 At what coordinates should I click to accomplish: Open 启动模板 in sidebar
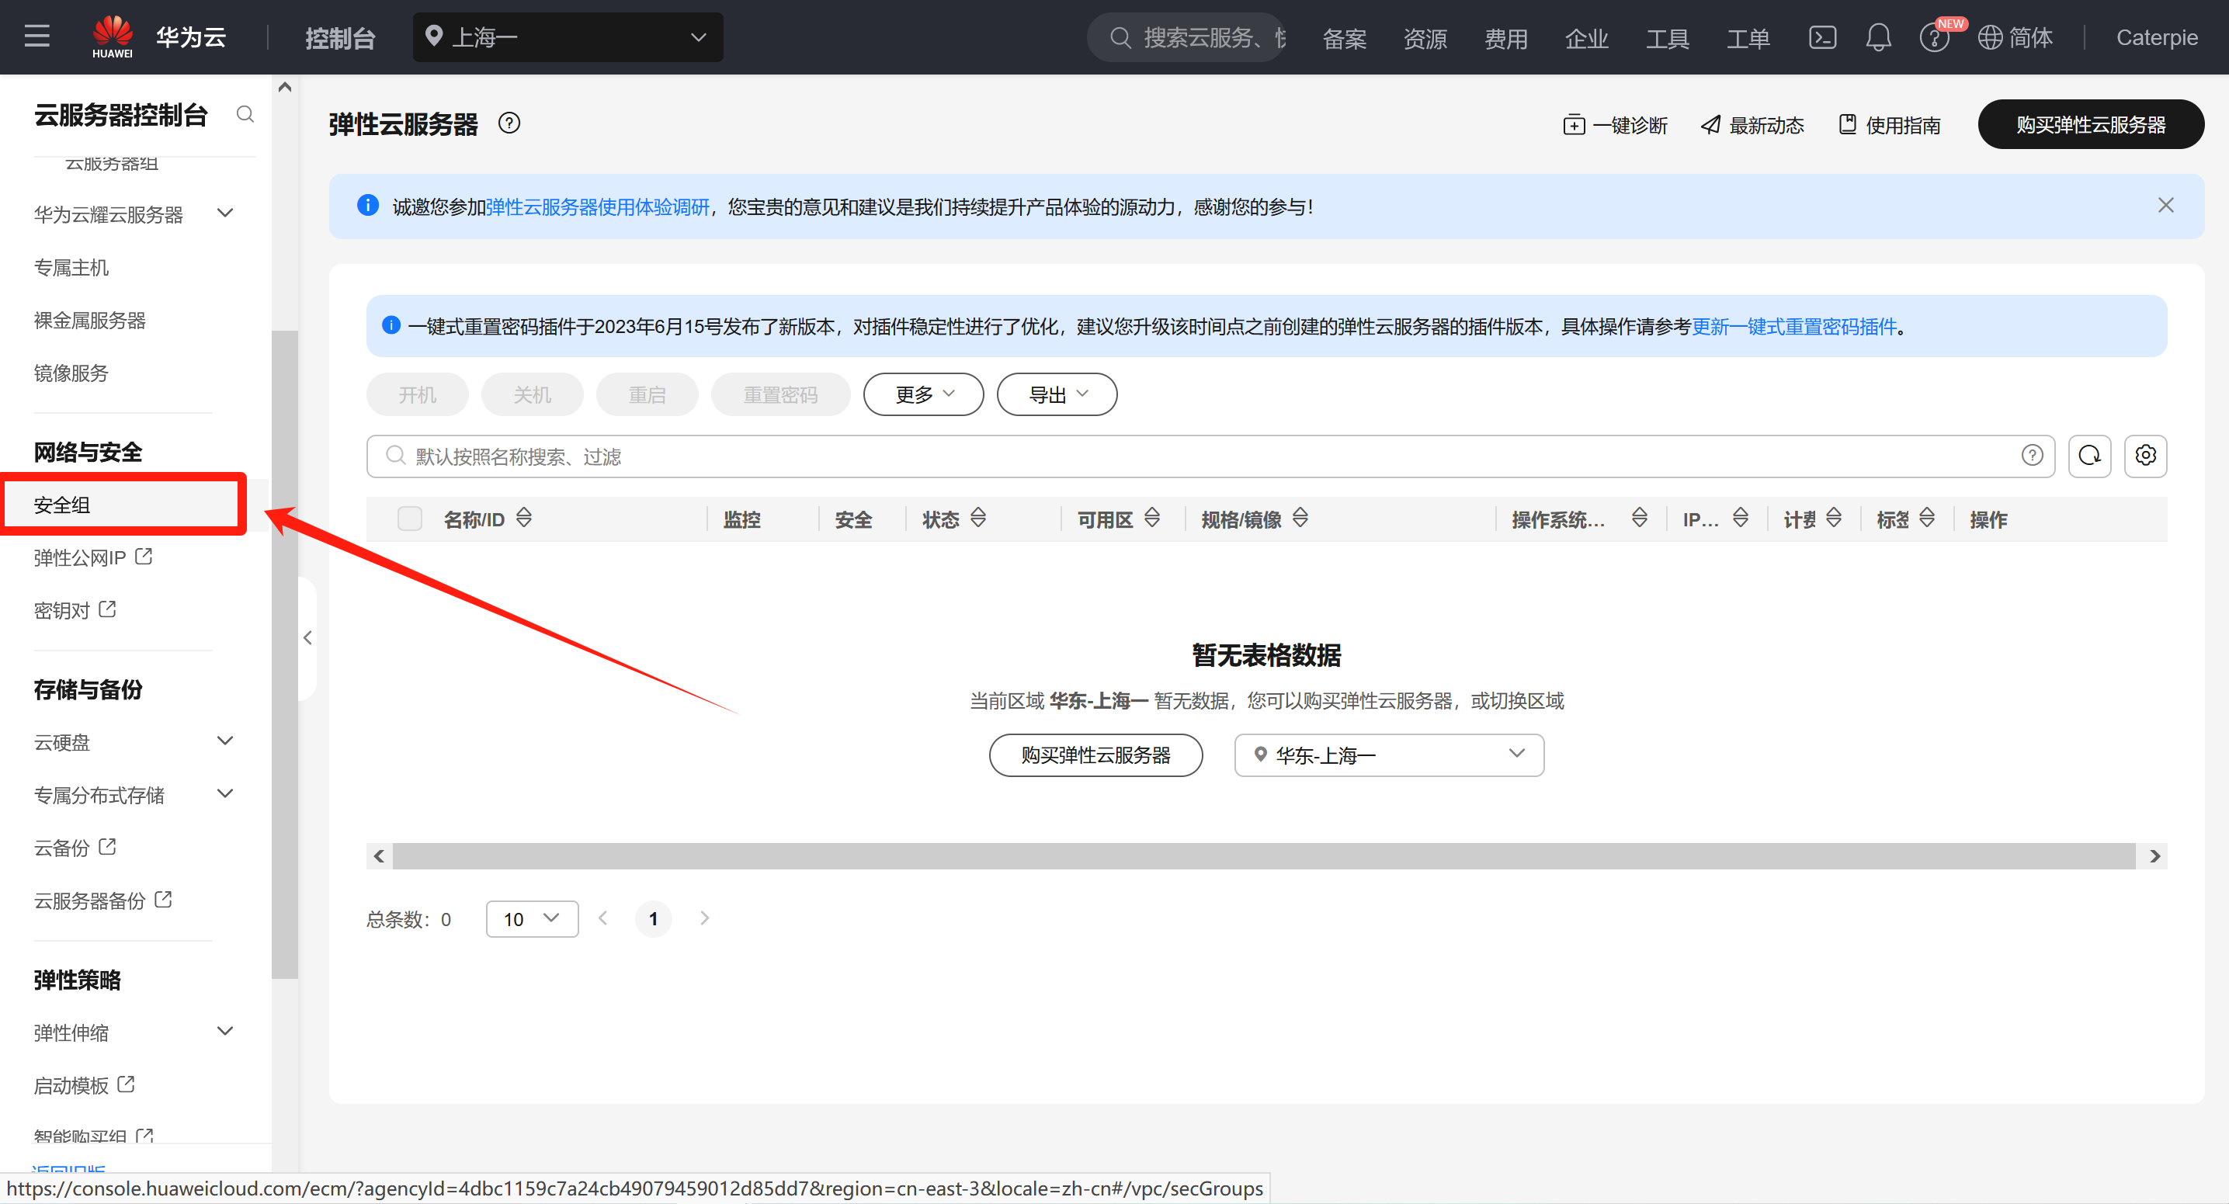(84, 1084)
